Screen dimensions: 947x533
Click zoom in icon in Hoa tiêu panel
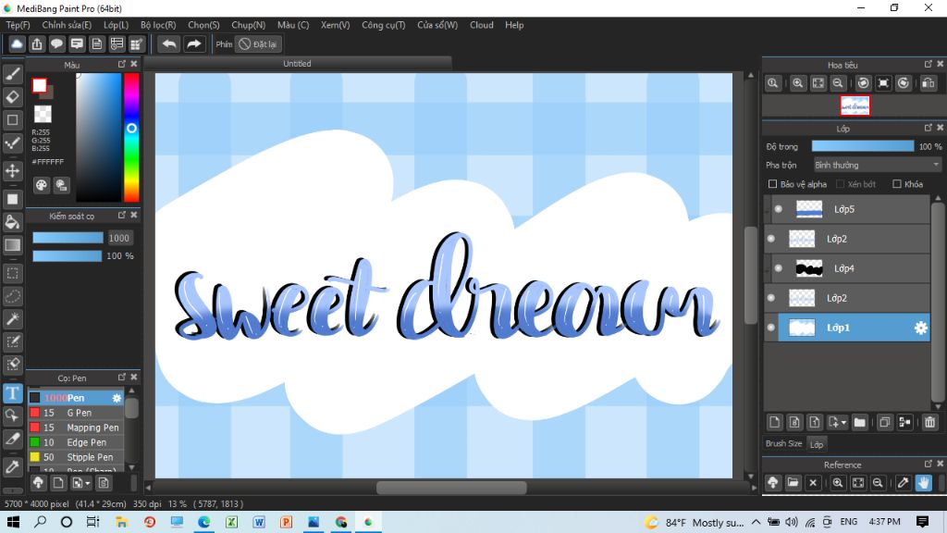[x=798, y=83]
